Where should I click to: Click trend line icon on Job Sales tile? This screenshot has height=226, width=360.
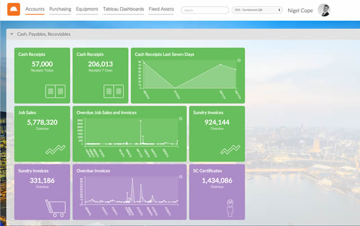56,150
